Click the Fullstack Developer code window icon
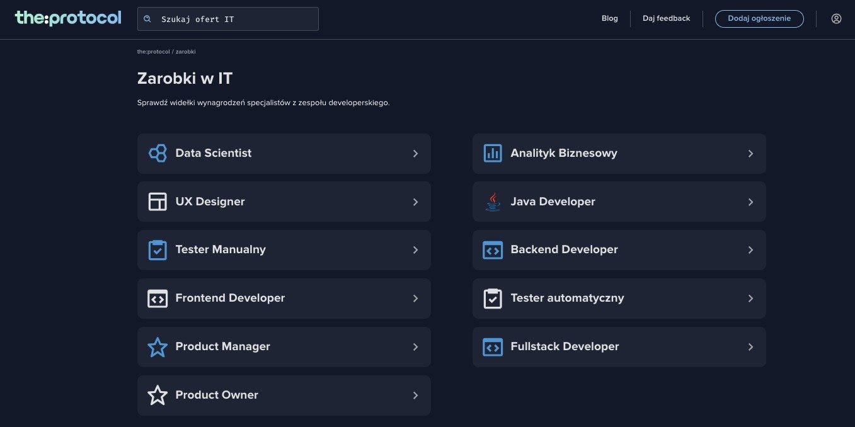855x427 pixels. pyautogui.click(x=493, y=346)
